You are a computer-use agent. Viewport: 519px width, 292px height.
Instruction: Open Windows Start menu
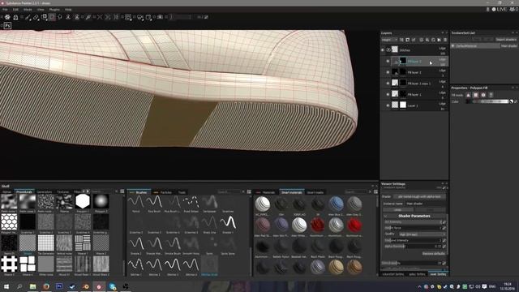coord(6,286)
